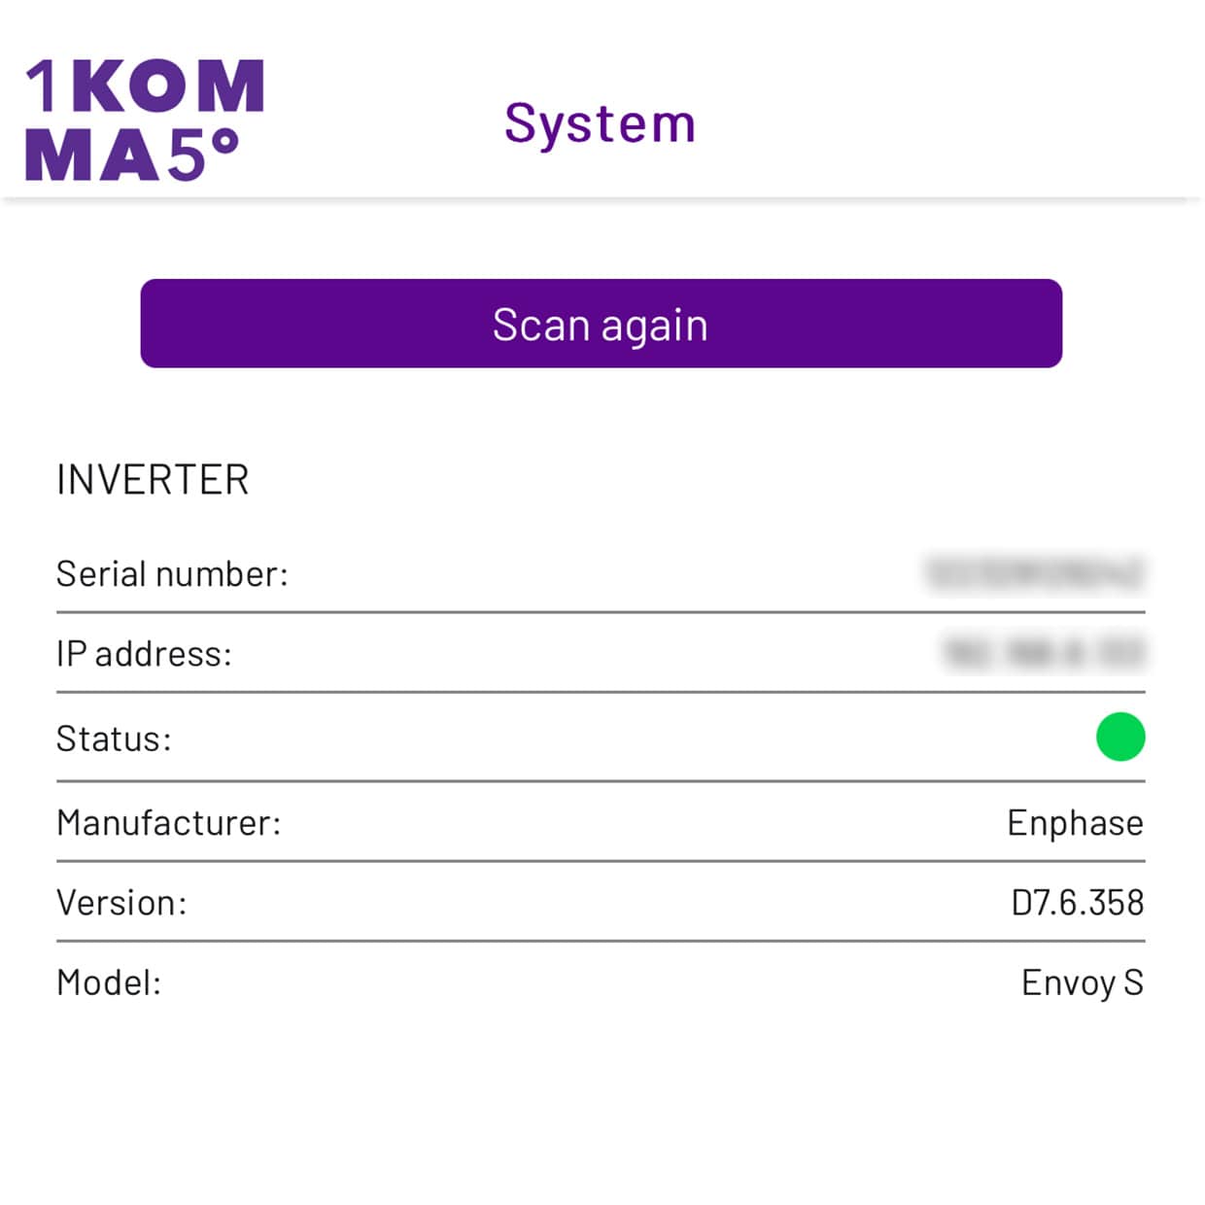Tap the Version row label
The width and height of the screenshot is (1205, 1205).
(x=120, y=902)
